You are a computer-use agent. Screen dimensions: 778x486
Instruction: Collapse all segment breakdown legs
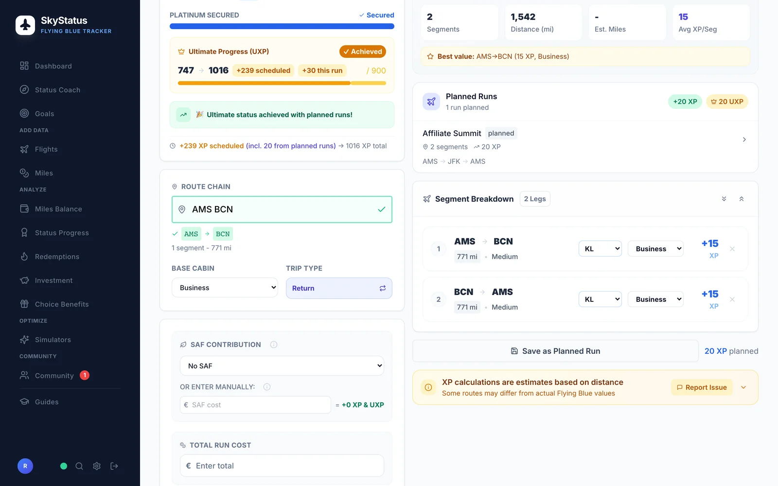point(742,199)
